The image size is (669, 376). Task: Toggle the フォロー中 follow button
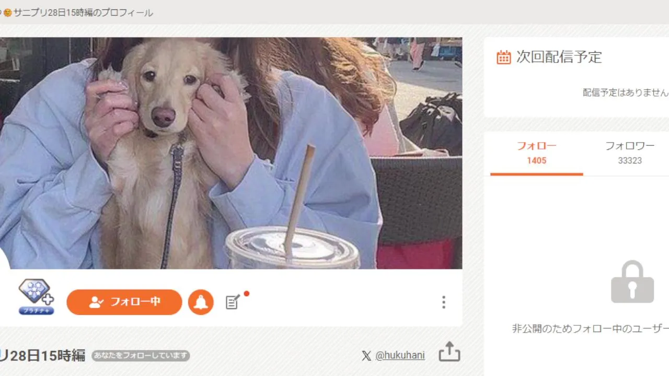[124, 302]
